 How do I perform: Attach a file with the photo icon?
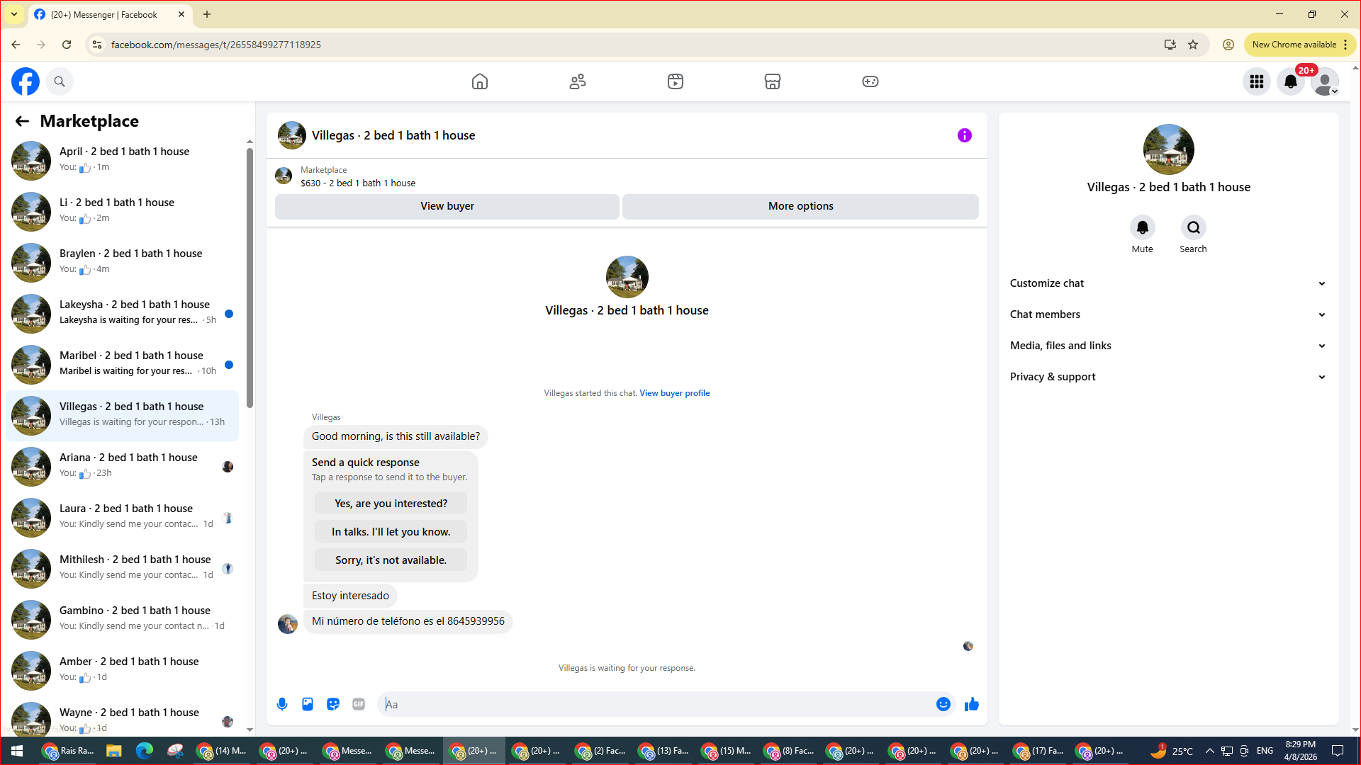[x=308, y=704]
